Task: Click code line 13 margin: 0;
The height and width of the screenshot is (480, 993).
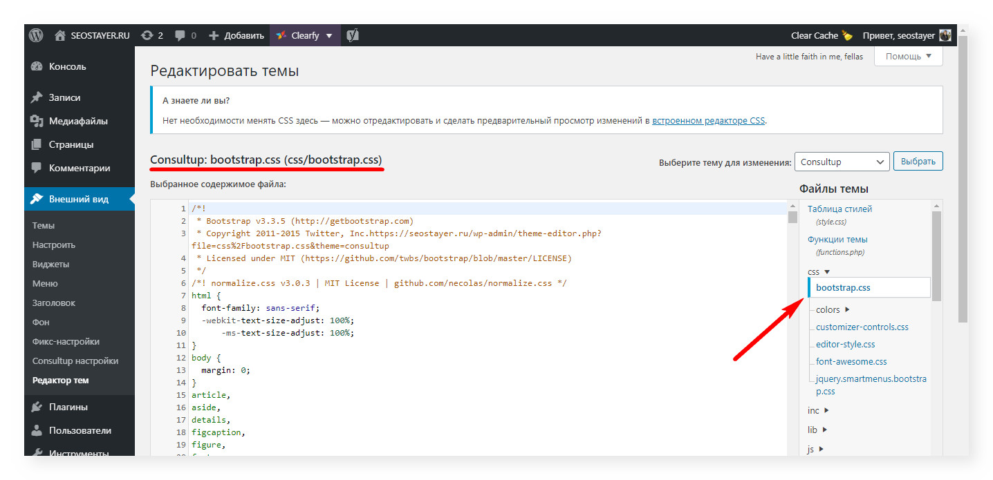Action: pyautogui.click(x=225, y=370)
